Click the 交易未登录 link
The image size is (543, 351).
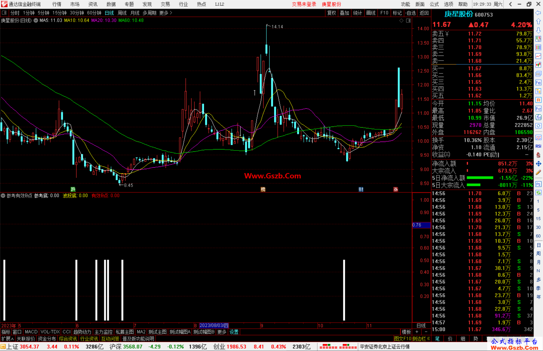tap(304, 4)
